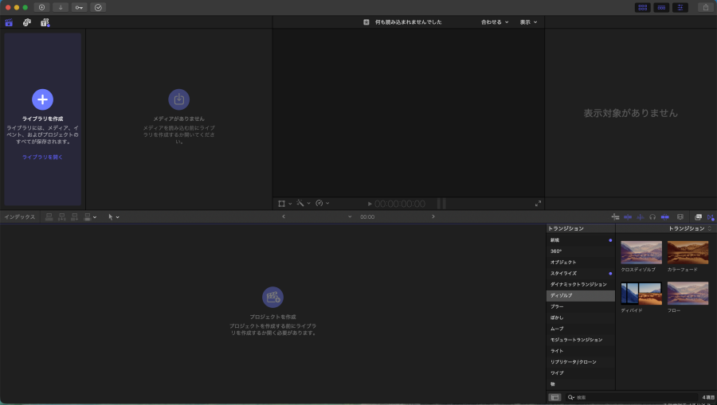Open the keyword editor key icon
The width and height of the screenshot is (717, 405).
[80, 7]
